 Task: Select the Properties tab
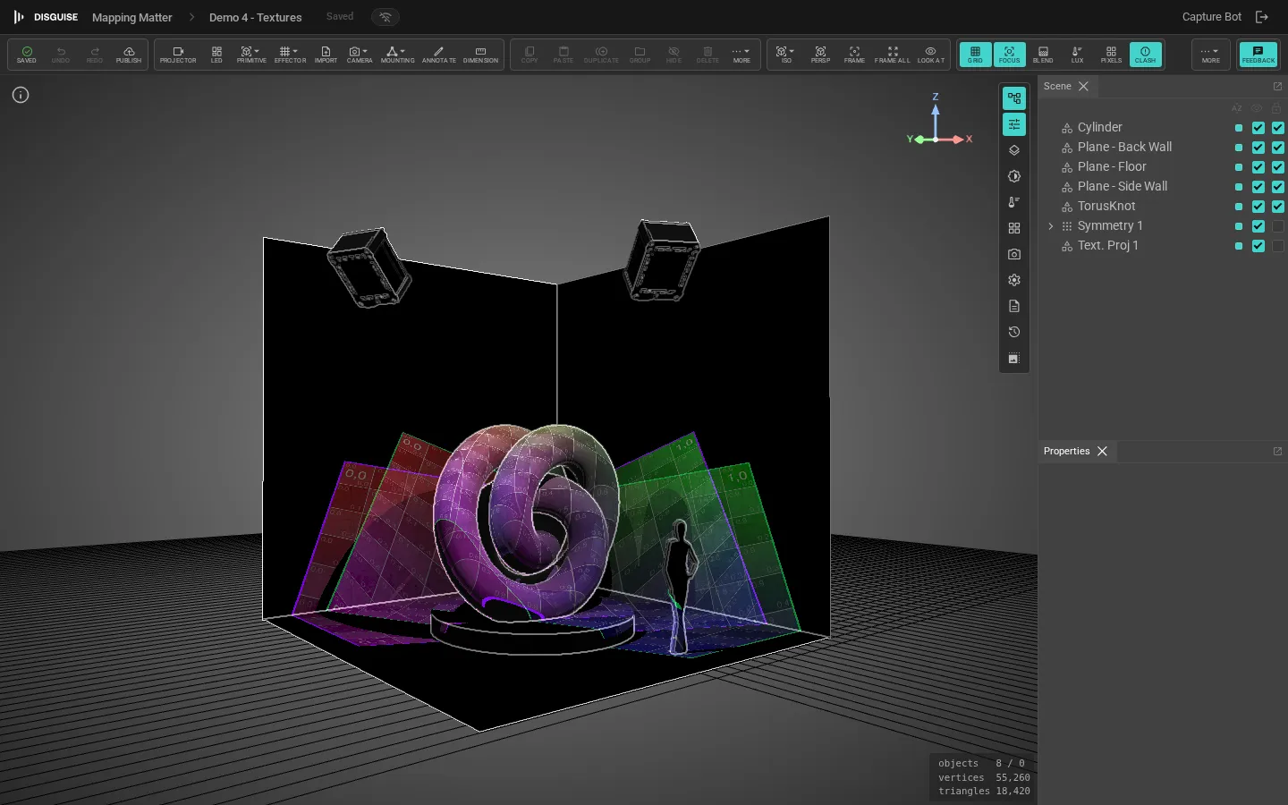click(1066, 451)
